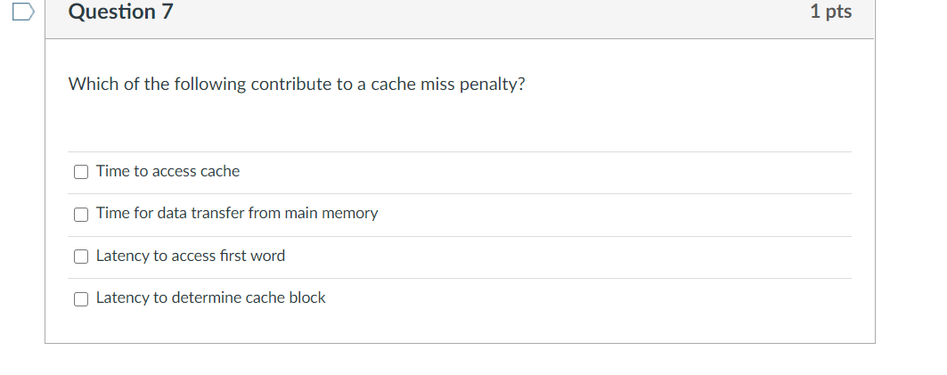Viewport: 947px width, 375px height.
Task: Click the question prompt about cache miss penalty
Action: pos(296,85)
